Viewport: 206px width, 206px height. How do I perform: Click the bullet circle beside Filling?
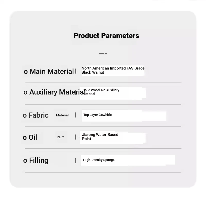(25, 161)
